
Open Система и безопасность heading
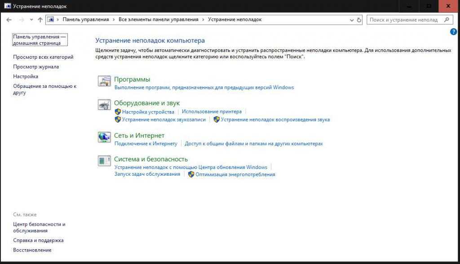pyautogui.click(x=151, y=159)
